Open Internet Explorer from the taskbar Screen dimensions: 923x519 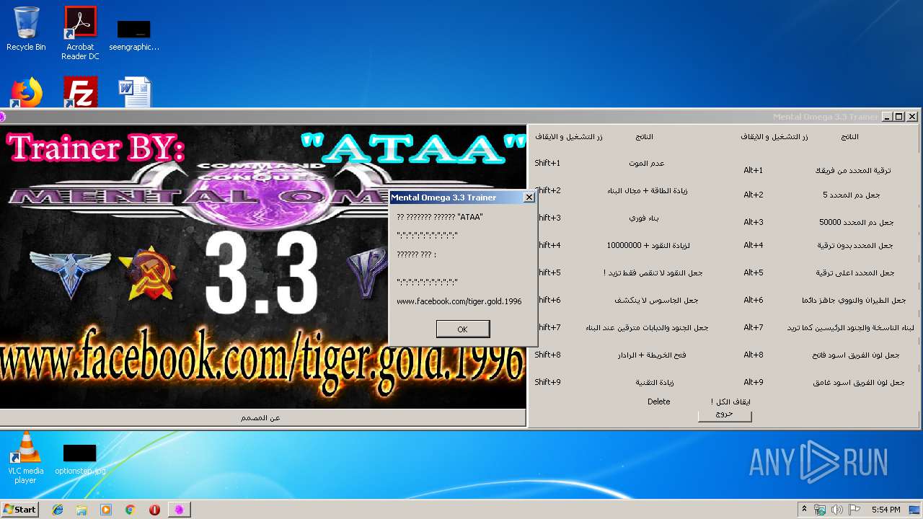tap(58, 510)
